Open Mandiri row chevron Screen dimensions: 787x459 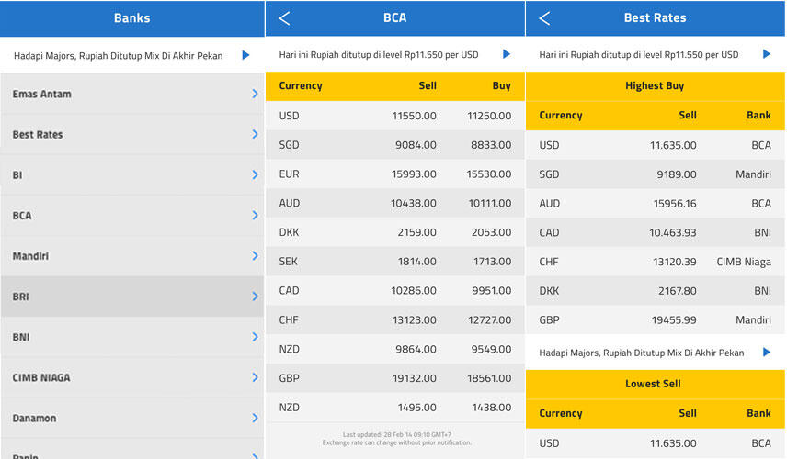(255, 256)
